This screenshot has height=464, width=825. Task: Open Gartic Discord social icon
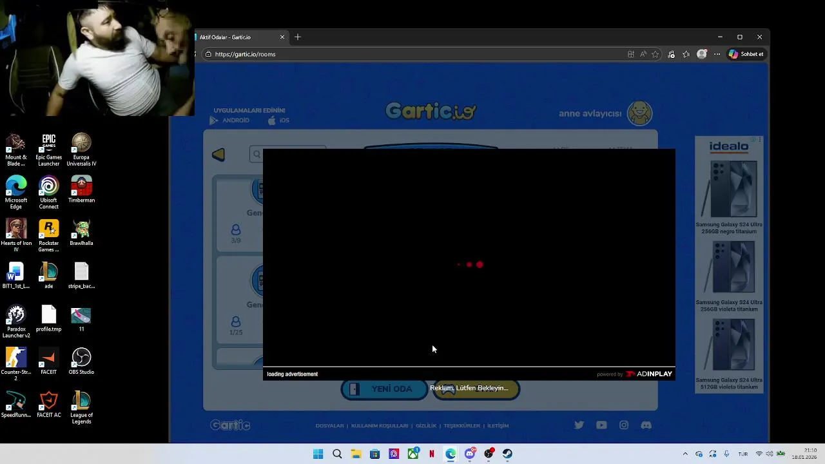click(646, 425)
